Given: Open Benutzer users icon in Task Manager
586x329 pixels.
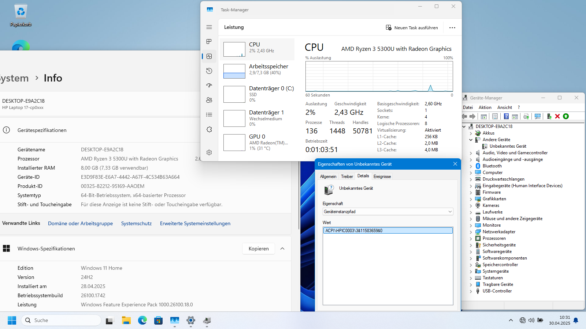Looking at the screenshot, I should 209,100.
